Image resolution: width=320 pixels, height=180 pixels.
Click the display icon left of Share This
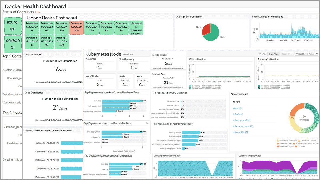click(x=264, y=54)
